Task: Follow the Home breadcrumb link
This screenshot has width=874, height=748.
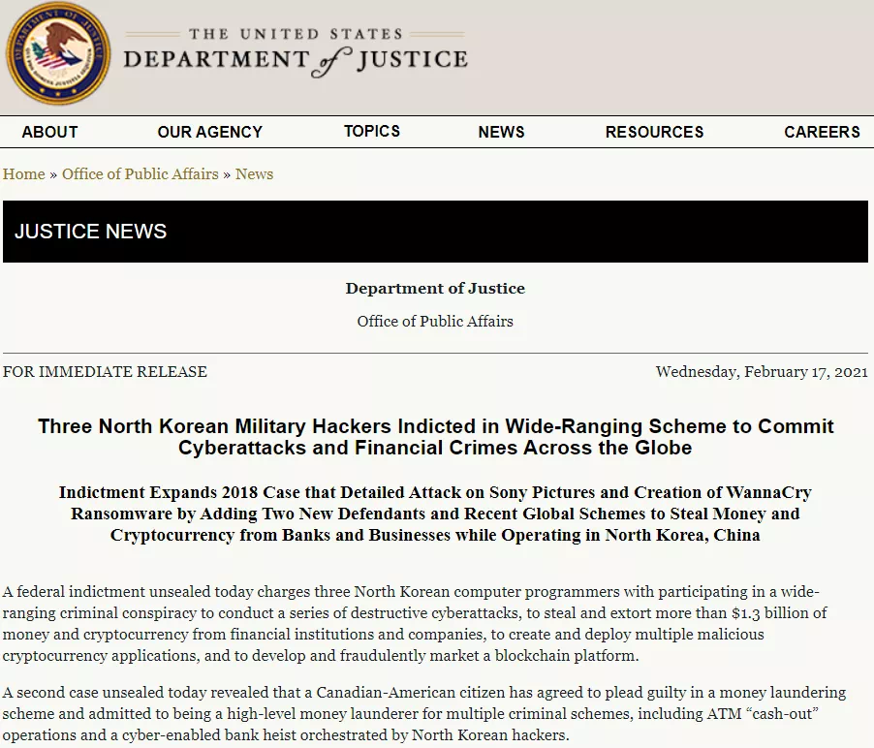Action: 23,174
